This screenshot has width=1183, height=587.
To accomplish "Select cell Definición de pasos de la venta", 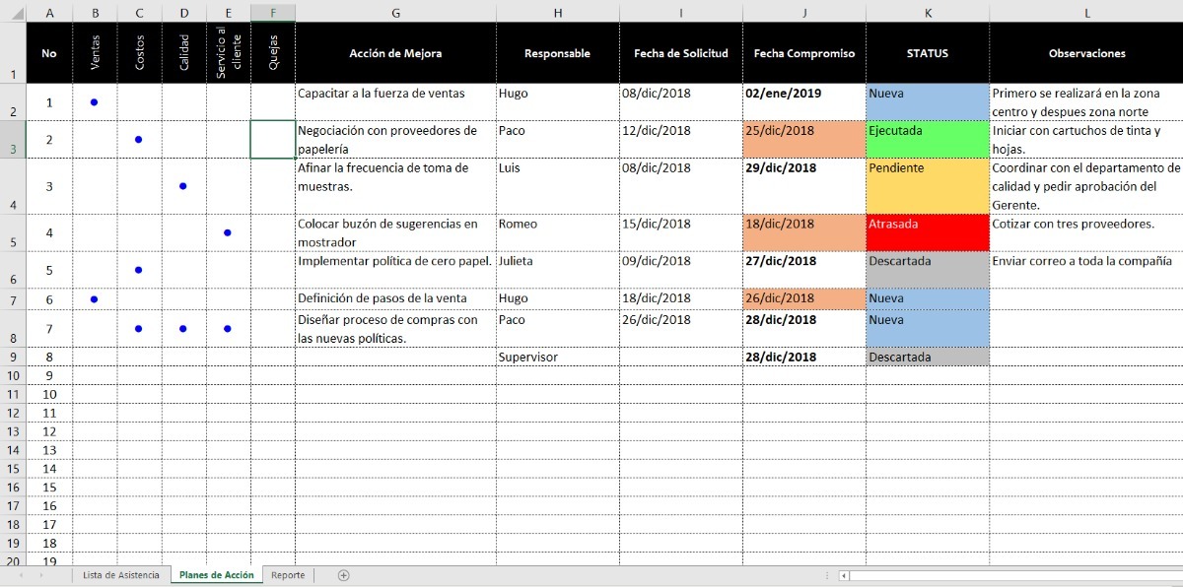I will click(395, 298).
